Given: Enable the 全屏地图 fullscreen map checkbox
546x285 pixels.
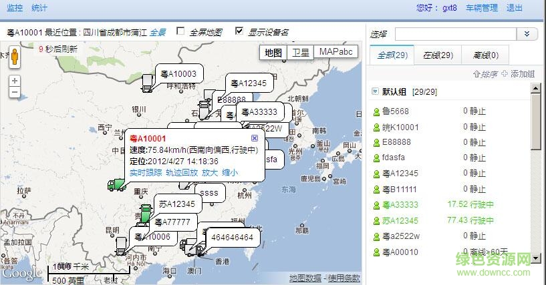Looking at the screenshot, I should pos(180,31).
